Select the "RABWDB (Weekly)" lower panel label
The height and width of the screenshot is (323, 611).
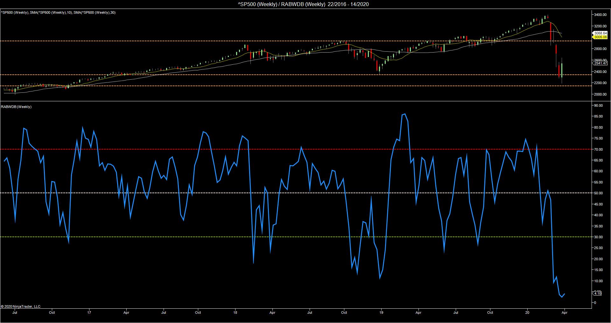(16, 107)
